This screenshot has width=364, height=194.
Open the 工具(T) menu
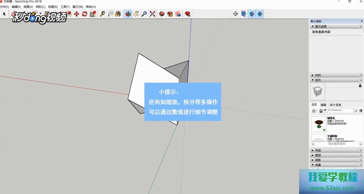tap(65, 7)
